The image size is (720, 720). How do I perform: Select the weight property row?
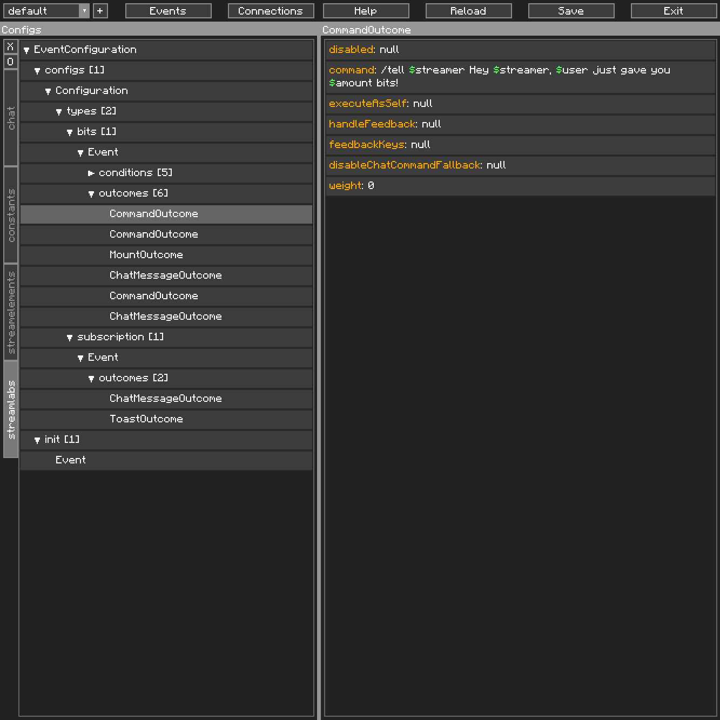click(x=520, y=185)
